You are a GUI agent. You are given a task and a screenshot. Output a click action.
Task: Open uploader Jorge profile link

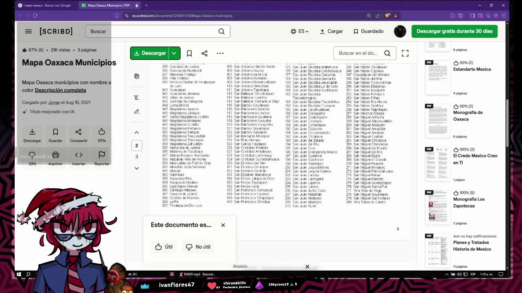click(x=54, y=102)
